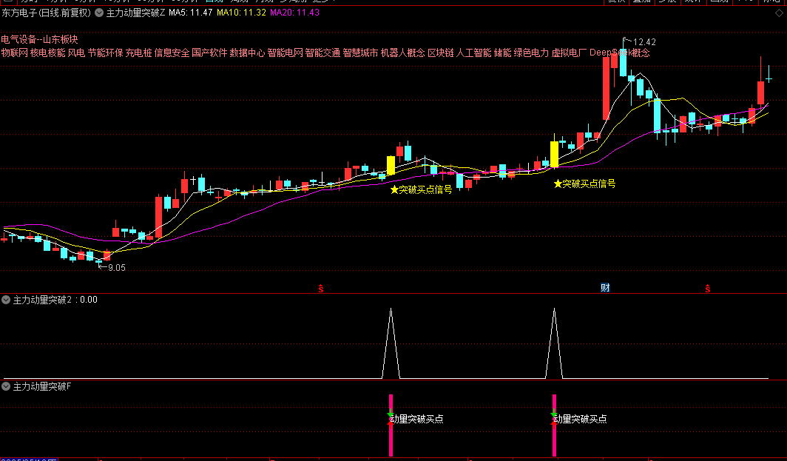This screenshot has height=461, width=787.
Task: Click the leftmost red S marker below the chart
Action: [x=321, y=289]
